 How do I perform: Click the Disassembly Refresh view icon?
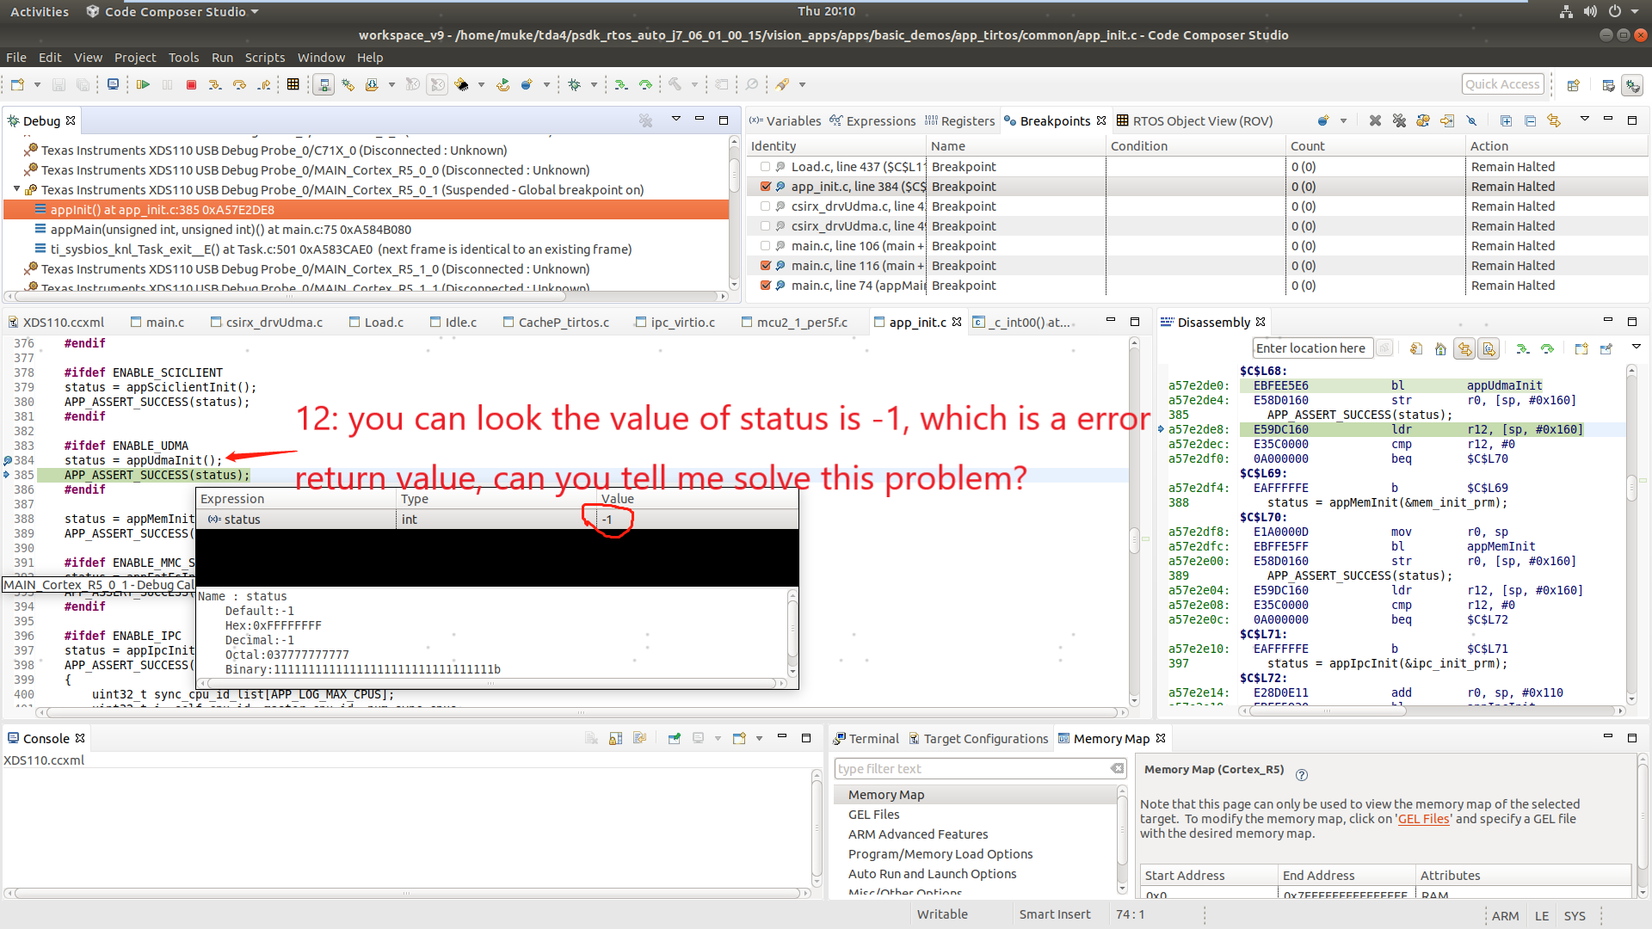tap(1416, 348)
